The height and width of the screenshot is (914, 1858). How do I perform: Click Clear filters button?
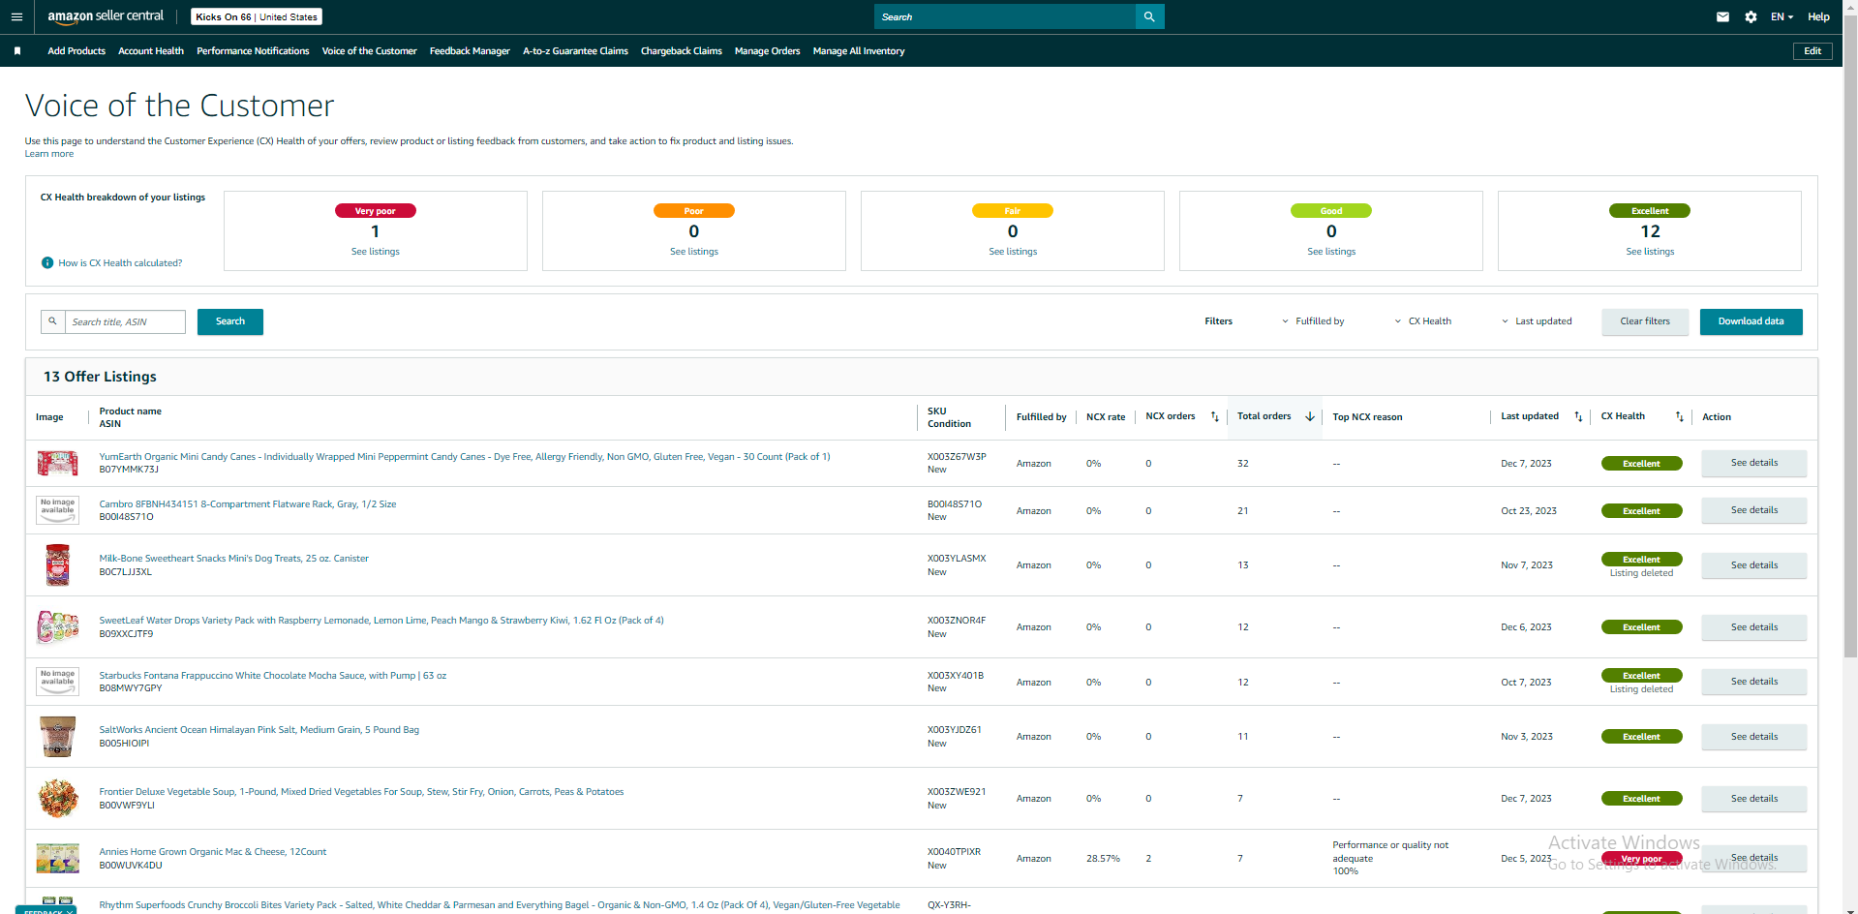coord(1645,321)
